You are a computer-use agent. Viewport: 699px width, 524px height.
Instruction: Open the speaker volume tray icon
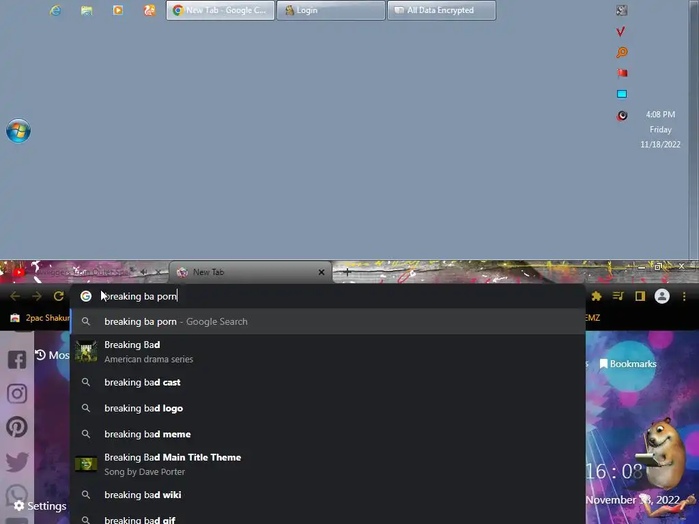point(622,115)
